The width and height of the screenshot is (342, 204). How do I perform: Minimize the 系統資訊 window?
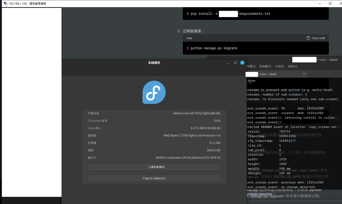(x=228, y=63)
